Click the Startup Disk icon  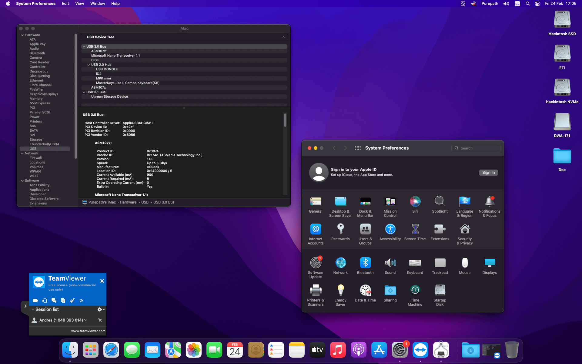pyautogui.click(x=440, y=290)
